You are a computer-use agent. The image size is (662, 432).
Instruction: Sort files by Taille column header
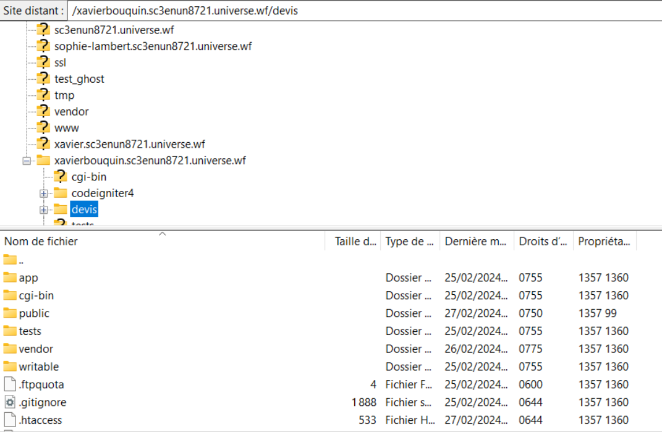[x=355, y=242]
